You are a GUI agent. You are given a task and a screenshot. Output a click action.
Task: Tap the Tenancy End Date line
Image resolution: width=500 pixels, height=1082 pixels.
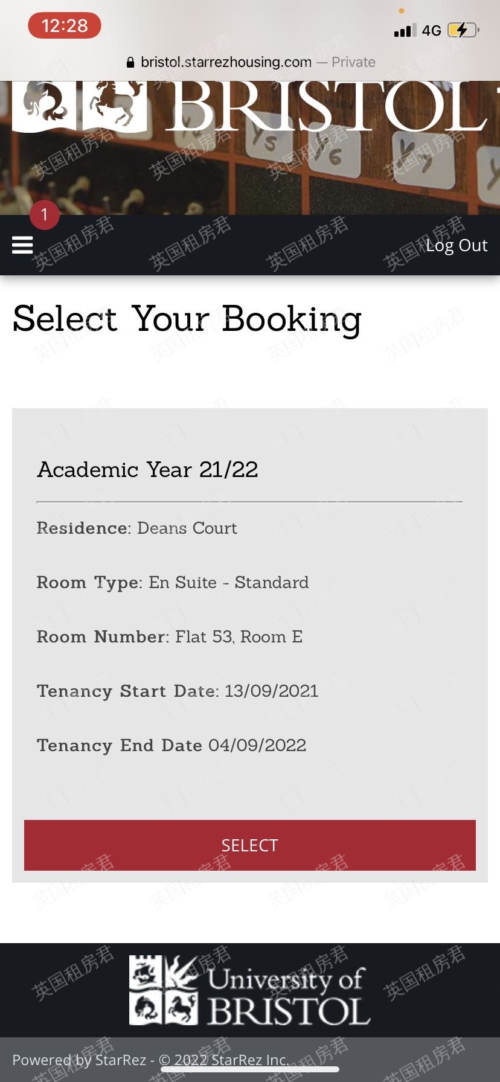171,745
